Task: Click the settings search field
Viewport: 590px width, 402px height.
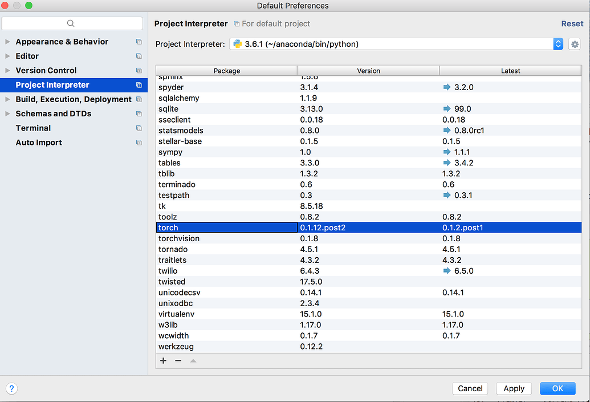Action: coord(72,23)
